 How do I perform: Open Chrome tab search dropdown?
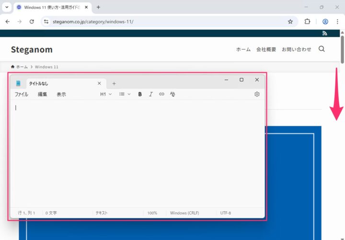coord(7,7)
